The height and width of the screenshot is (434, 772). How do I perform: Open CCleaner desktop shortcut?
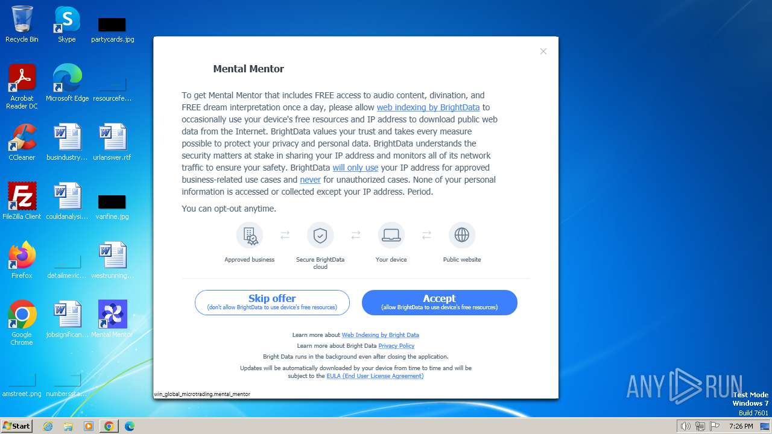22,142
